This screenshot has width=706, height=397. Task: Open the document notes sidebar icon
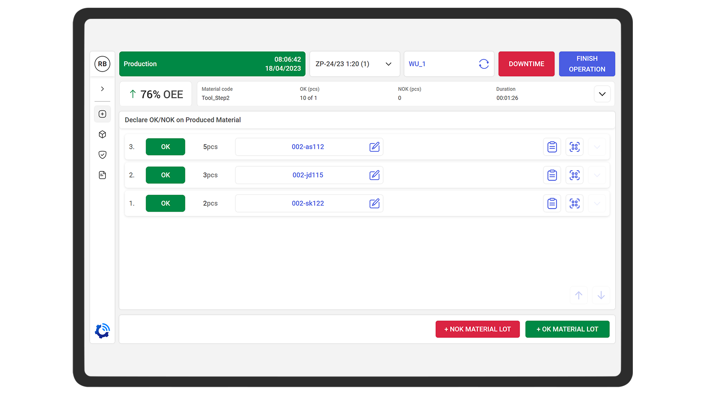(102, 175)
